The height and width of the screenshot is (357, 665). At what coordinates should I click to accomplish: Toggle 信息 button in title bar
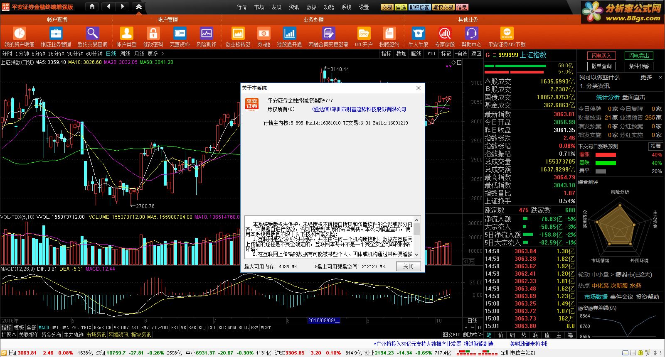[x=462, y=7]
